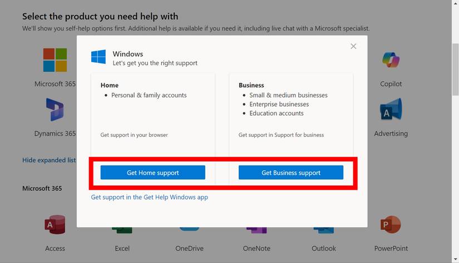Image resolution: width=459 pixels, height=263 pixels.
Task: Click the Access label
Action: 55,249
